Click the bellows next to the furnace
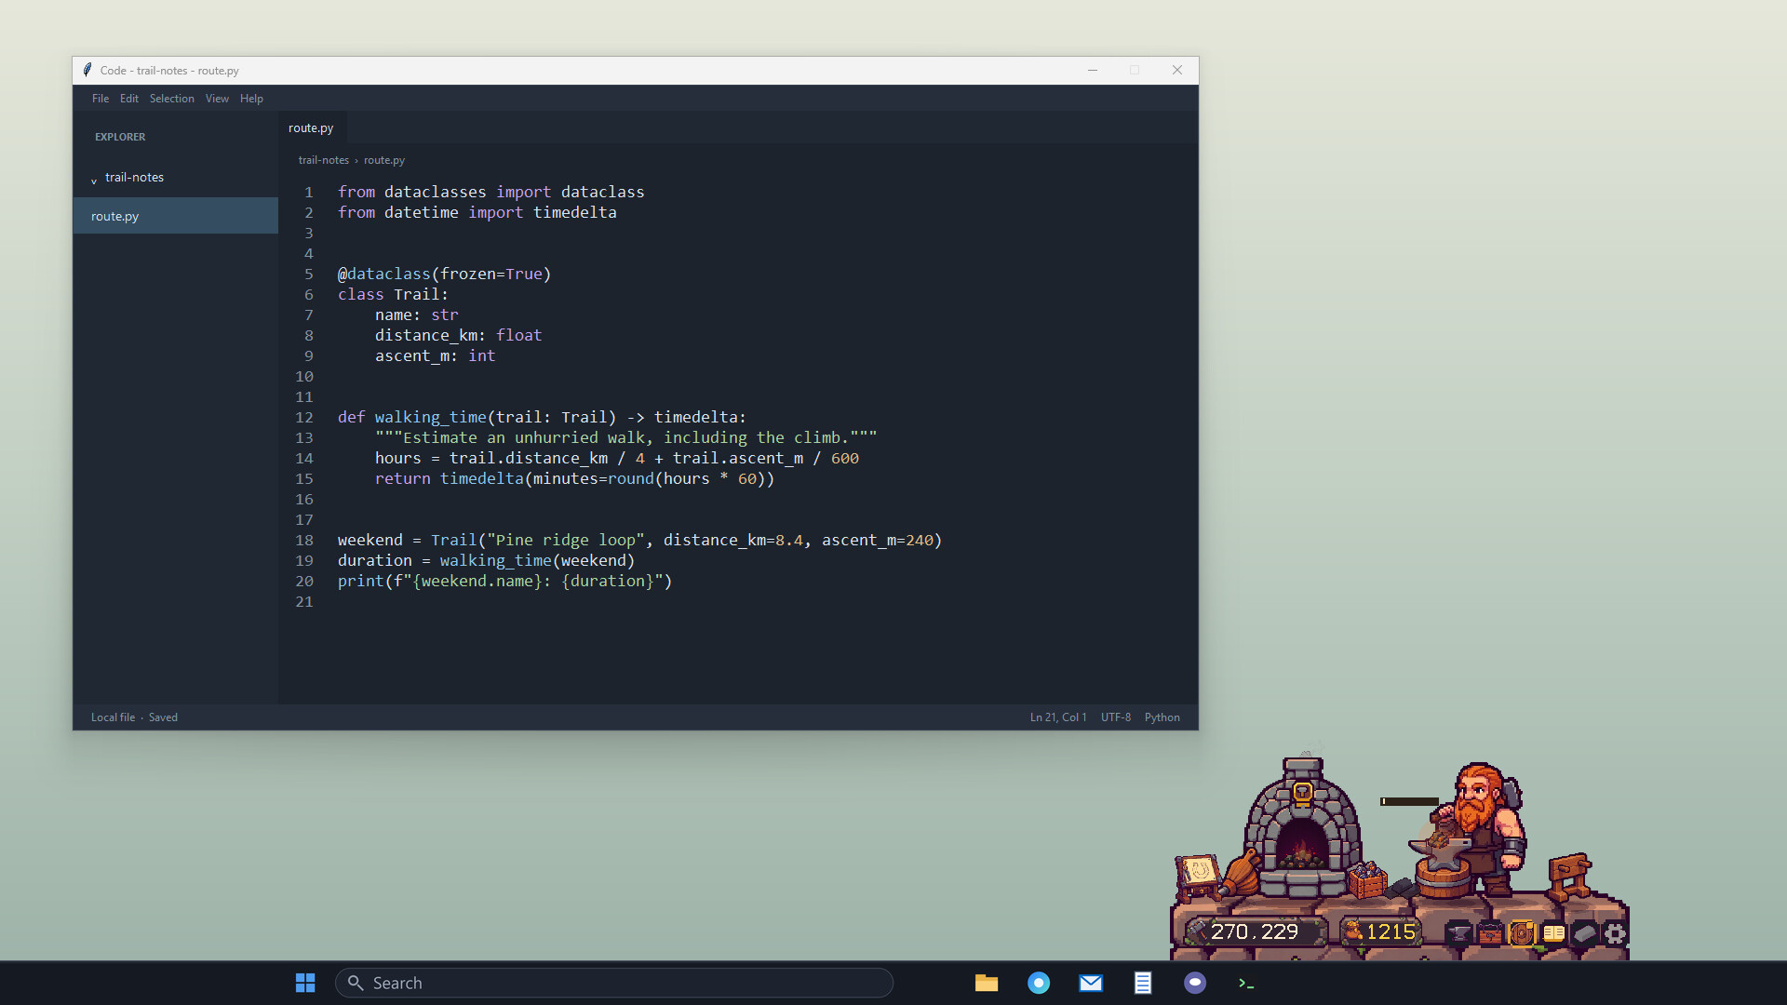The height and width of the screenshot is (1005, 1787). (1241, 873)
